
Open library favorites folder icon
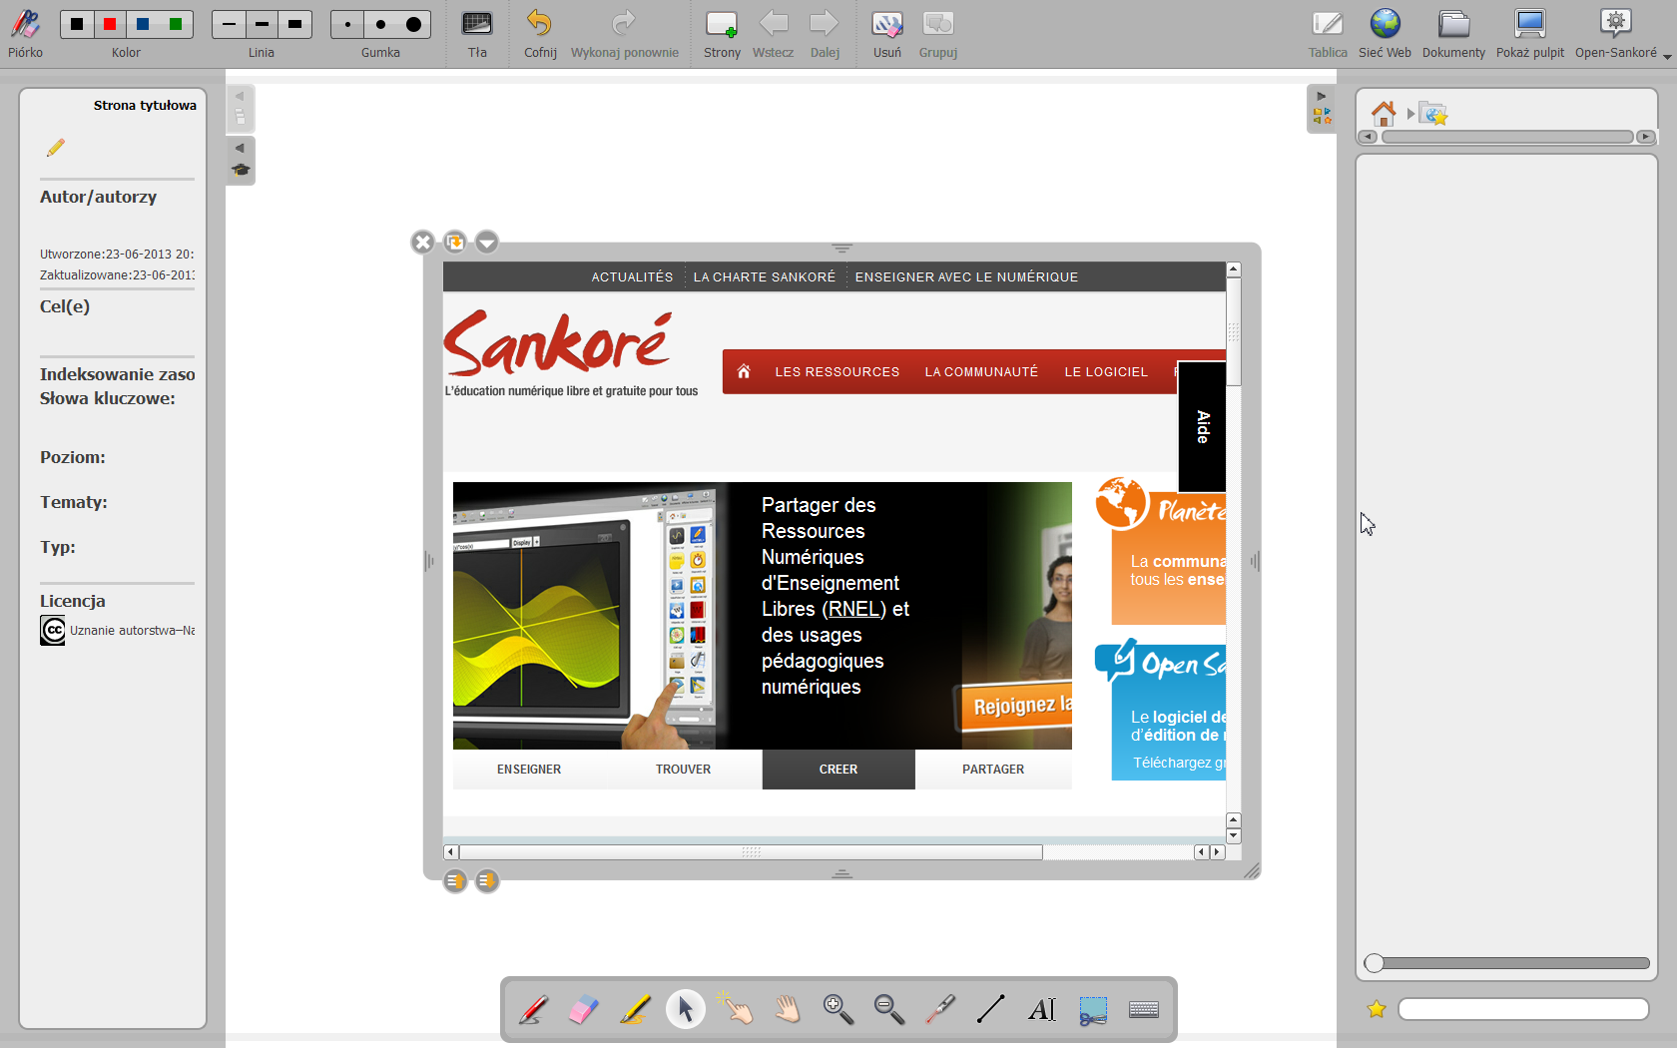tap(1433, 114)
